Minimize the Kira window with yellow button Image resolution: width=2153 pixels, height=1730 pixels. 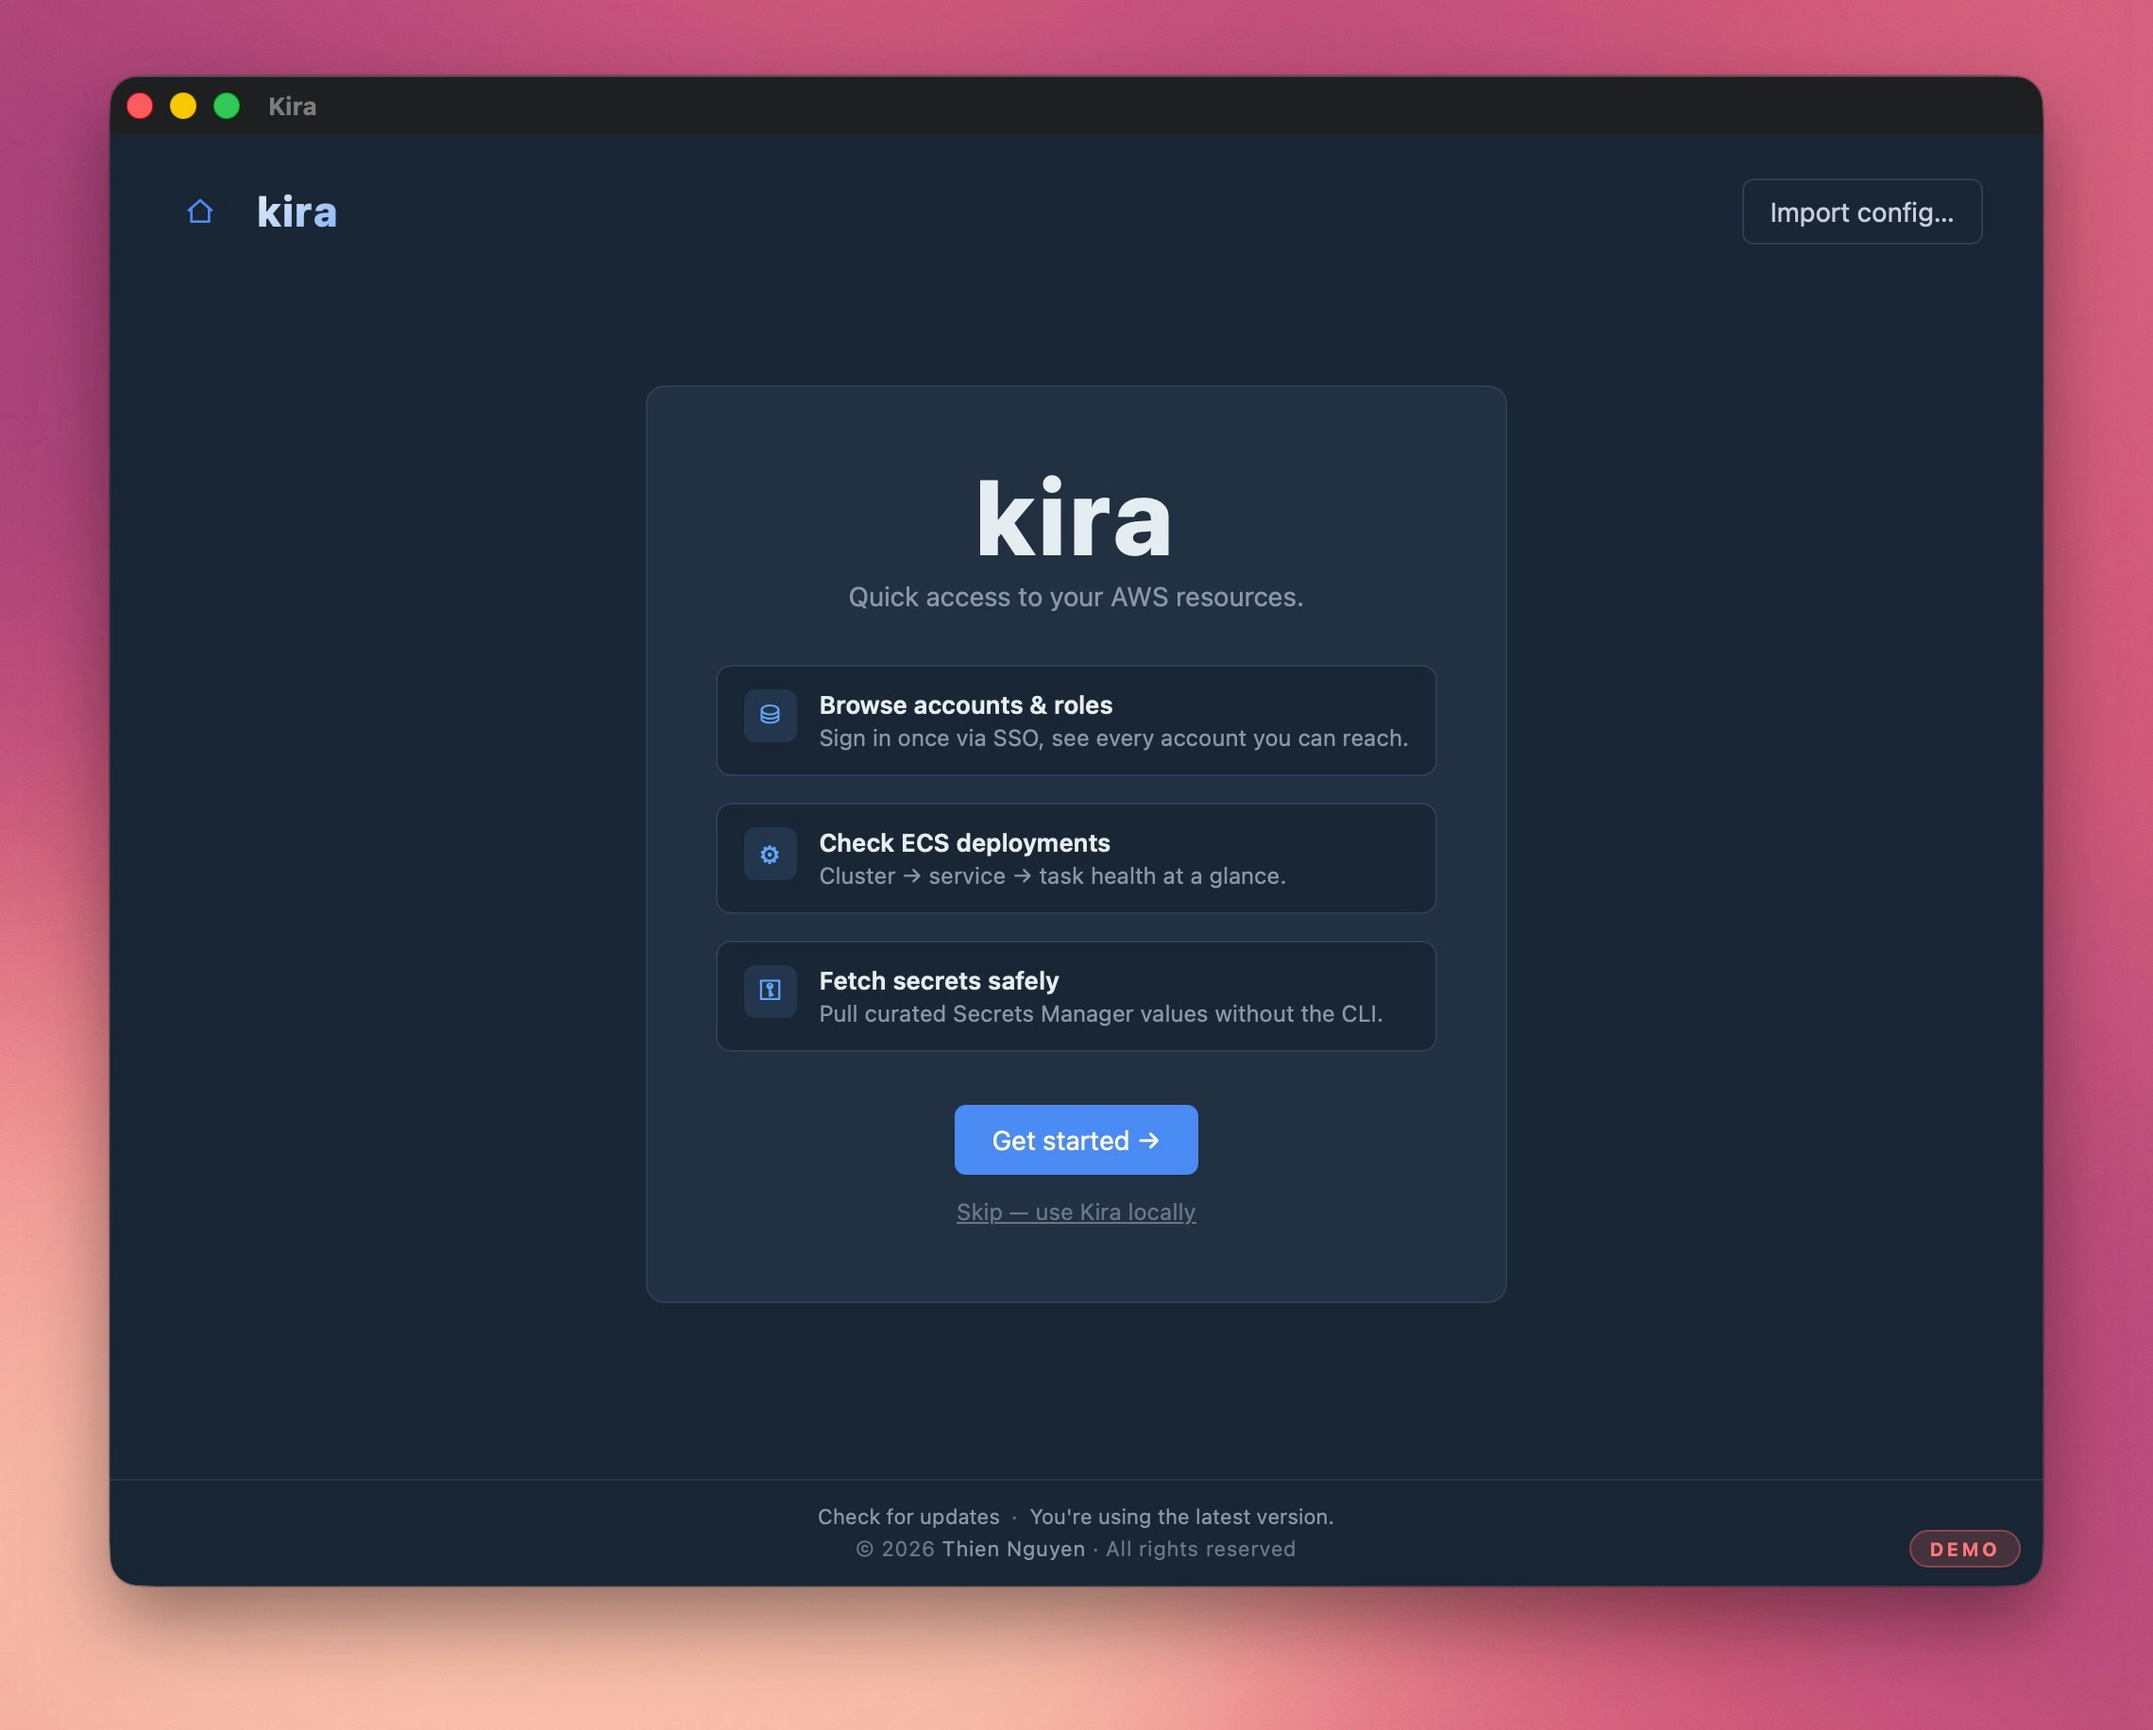(183, 106)
